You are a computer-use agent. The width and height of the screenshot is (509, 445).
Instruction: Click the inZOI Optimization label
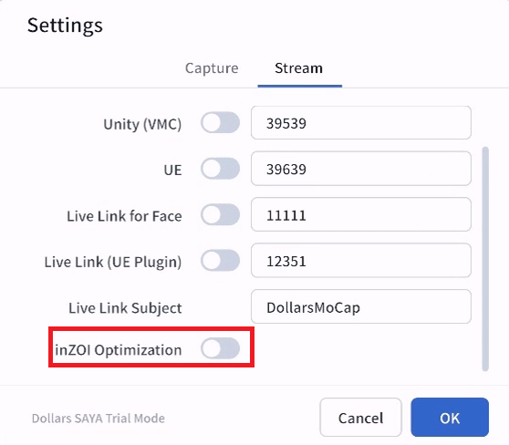(x=119, y=350)
